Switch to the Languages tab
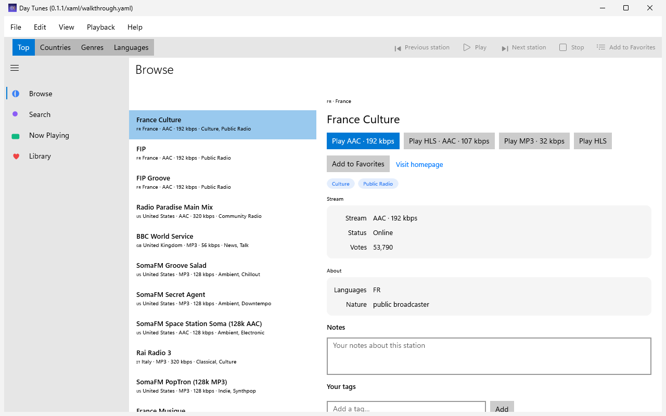 [131, 47]
